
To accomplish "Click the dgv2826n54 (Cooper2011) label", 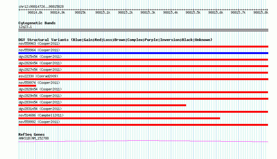I will [40, 63].
